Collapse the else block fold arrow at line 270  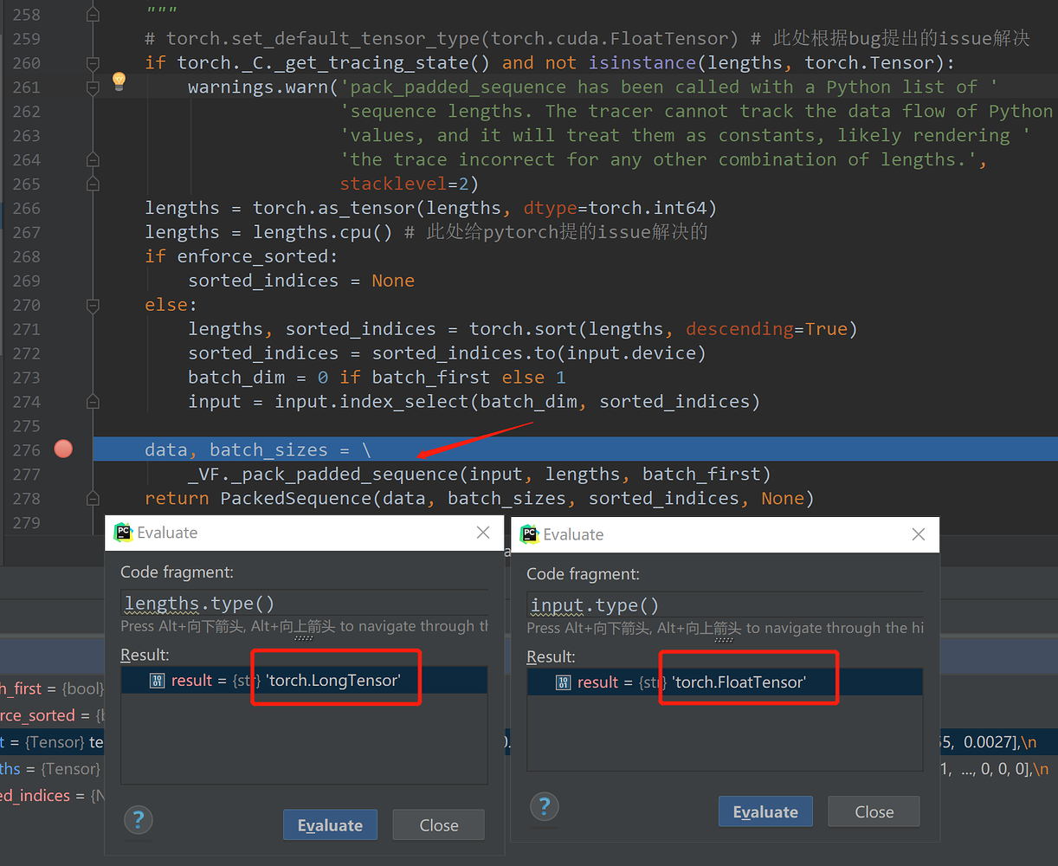(x=93, y=305)
